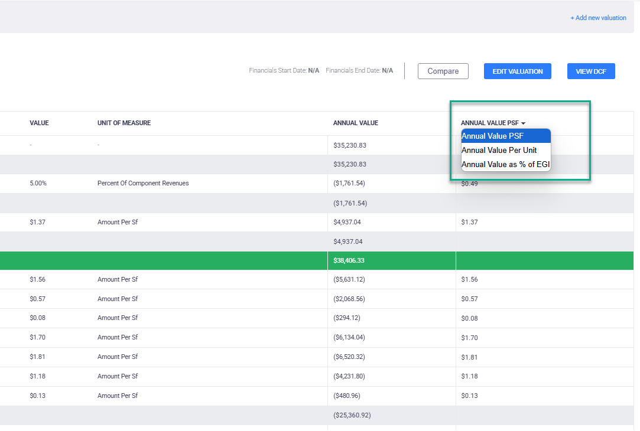Choose the Annual Value Per Unit option

coord(506,150)
